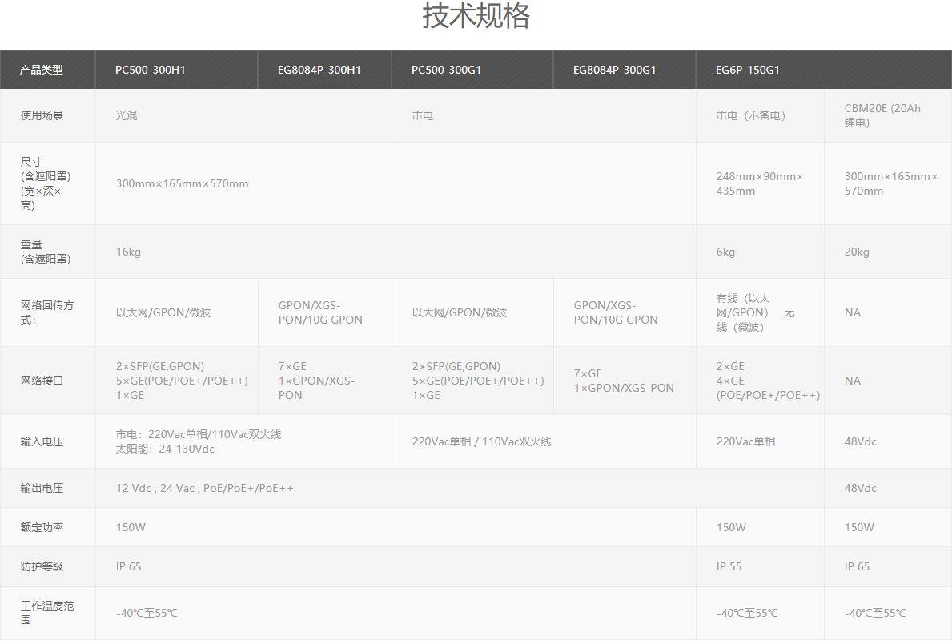Click the 工作温度范围 row label
The height and width of the screenshot is (641, 952).
click(47, 612)
